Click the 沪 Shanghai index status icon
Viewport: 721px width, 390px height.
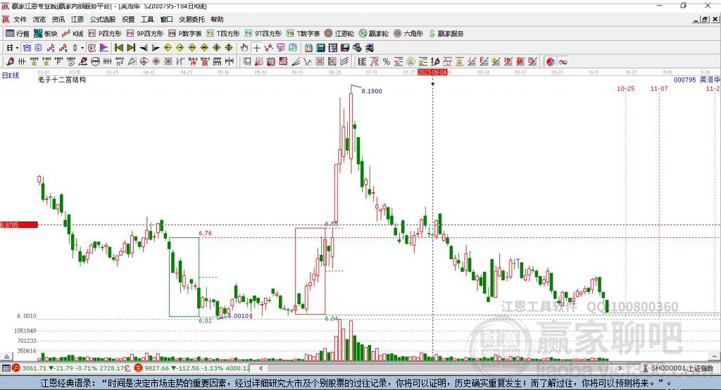click(x=17, y=368)
